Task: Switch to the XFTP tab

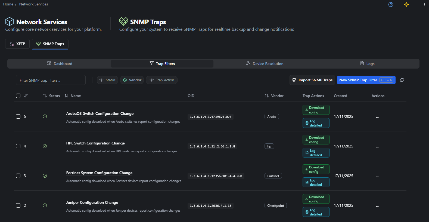Action: (17, 44)
